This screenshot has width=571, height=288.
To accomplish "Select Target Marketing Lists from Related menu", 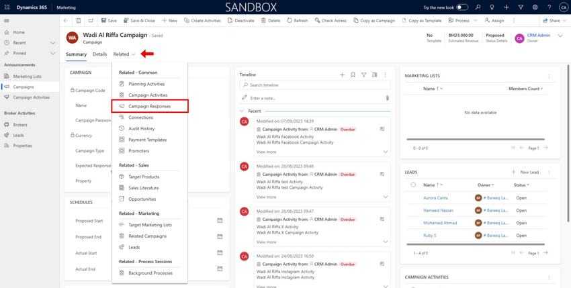I will [150, 225].
